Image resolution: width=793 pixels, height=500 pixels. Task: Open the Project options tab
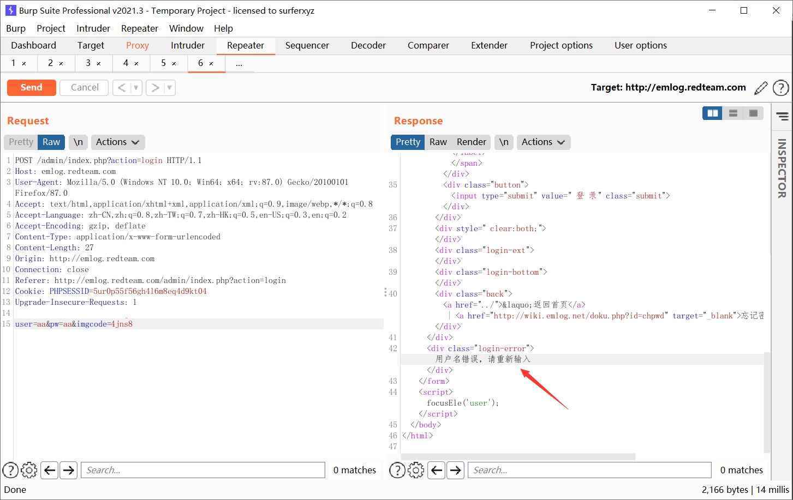(561, 46)
